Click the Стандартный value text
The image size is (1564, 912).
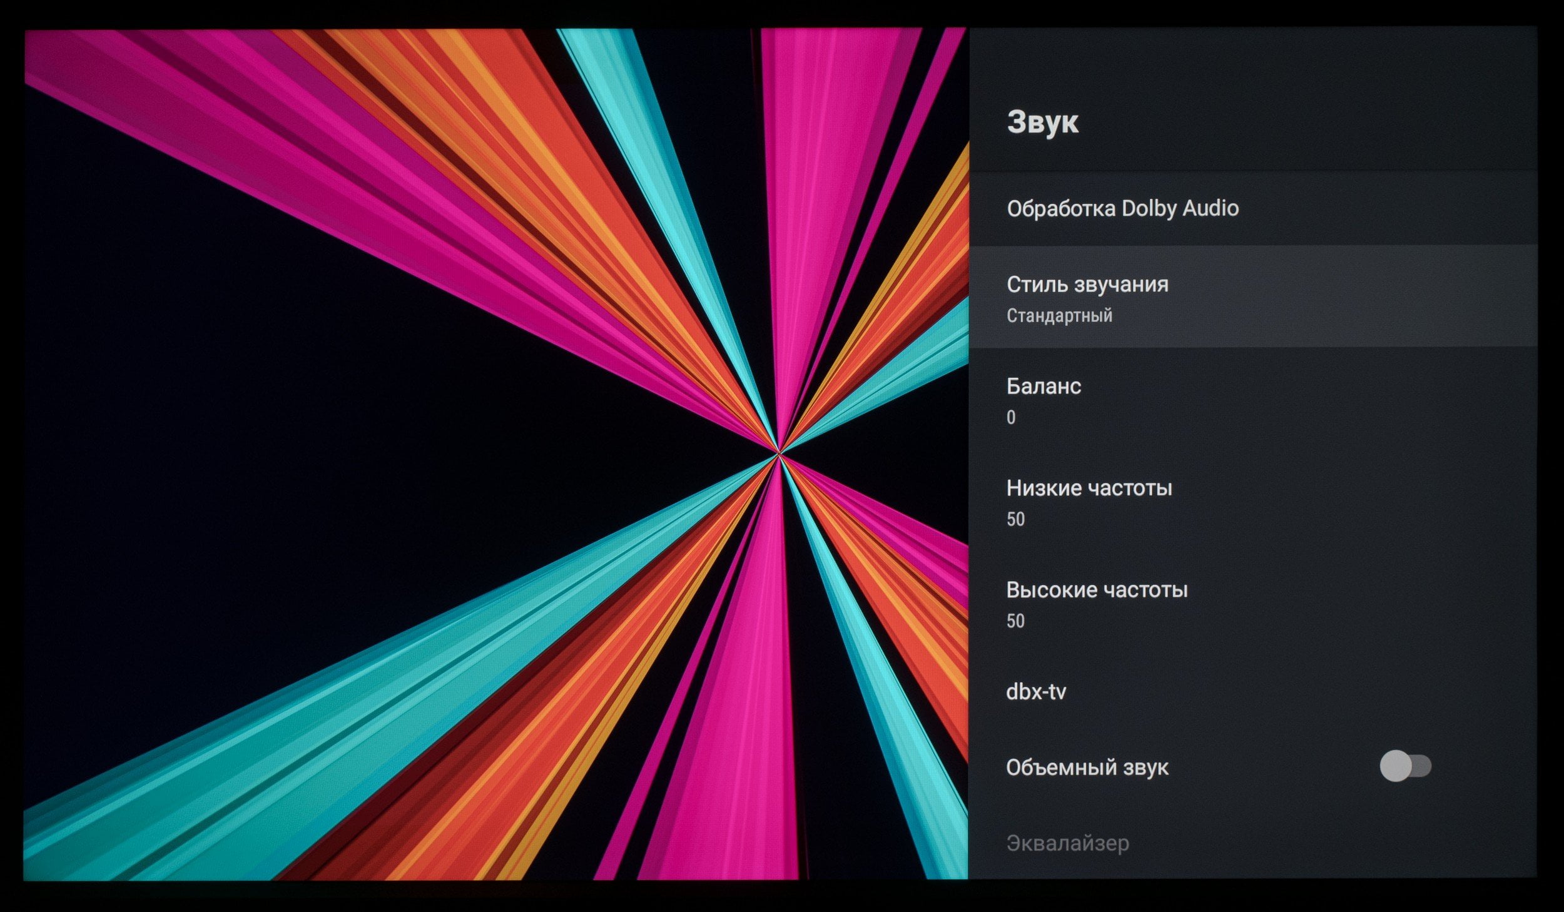[x=1059, y=315]
